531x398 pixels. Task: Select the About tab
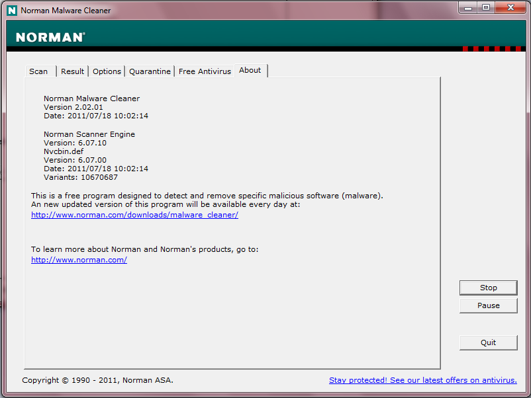(x=250, y=70)
